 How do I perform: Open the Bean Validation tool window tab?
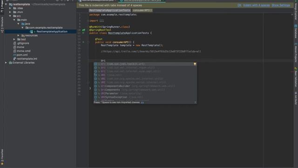tap(296, 77)
